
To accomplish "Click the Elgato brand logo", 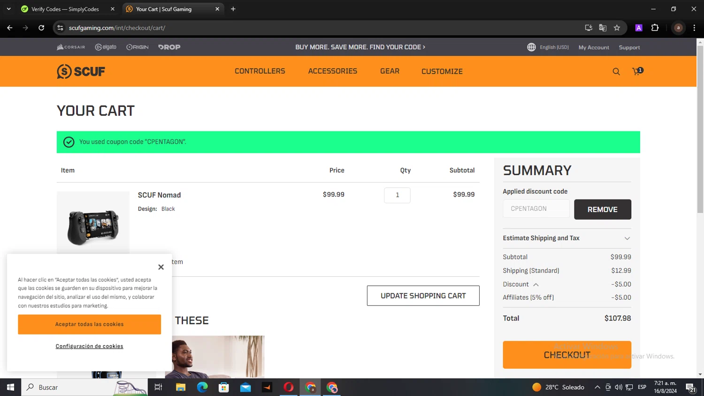I will 106,47.
